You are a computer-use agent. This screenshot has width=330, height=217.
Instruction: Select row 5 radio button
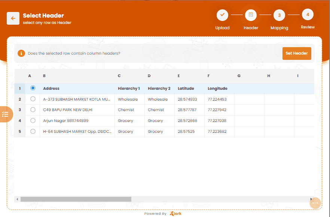[x=33, y=131]
